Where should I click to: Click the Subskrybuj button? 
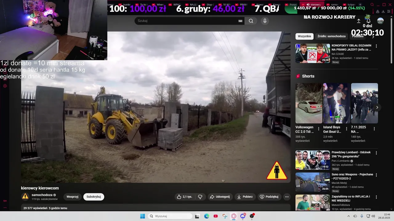click(94, 197)
